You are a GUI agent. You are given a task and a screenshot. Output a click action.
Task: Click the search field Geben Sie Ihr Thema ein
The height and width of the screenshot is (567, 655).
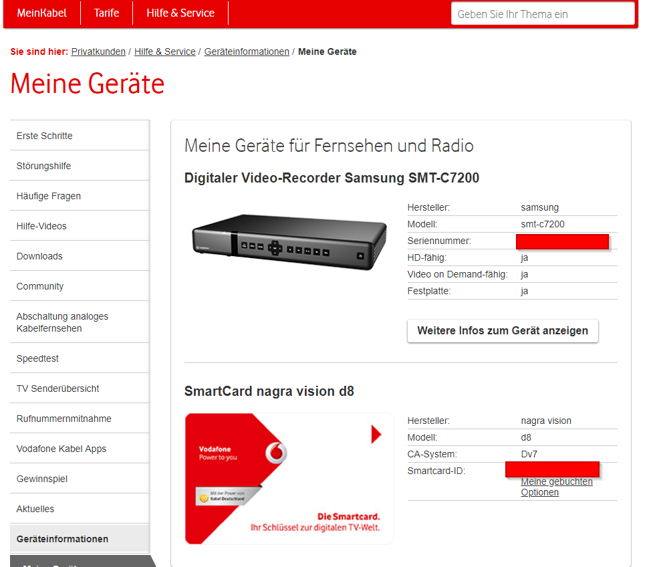pyautogui.click(x=543, y=13)
